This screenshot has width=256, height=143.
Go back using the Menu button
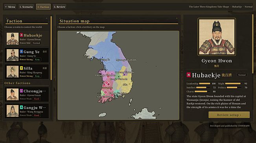pyautogui.click(x=10, y=7)
